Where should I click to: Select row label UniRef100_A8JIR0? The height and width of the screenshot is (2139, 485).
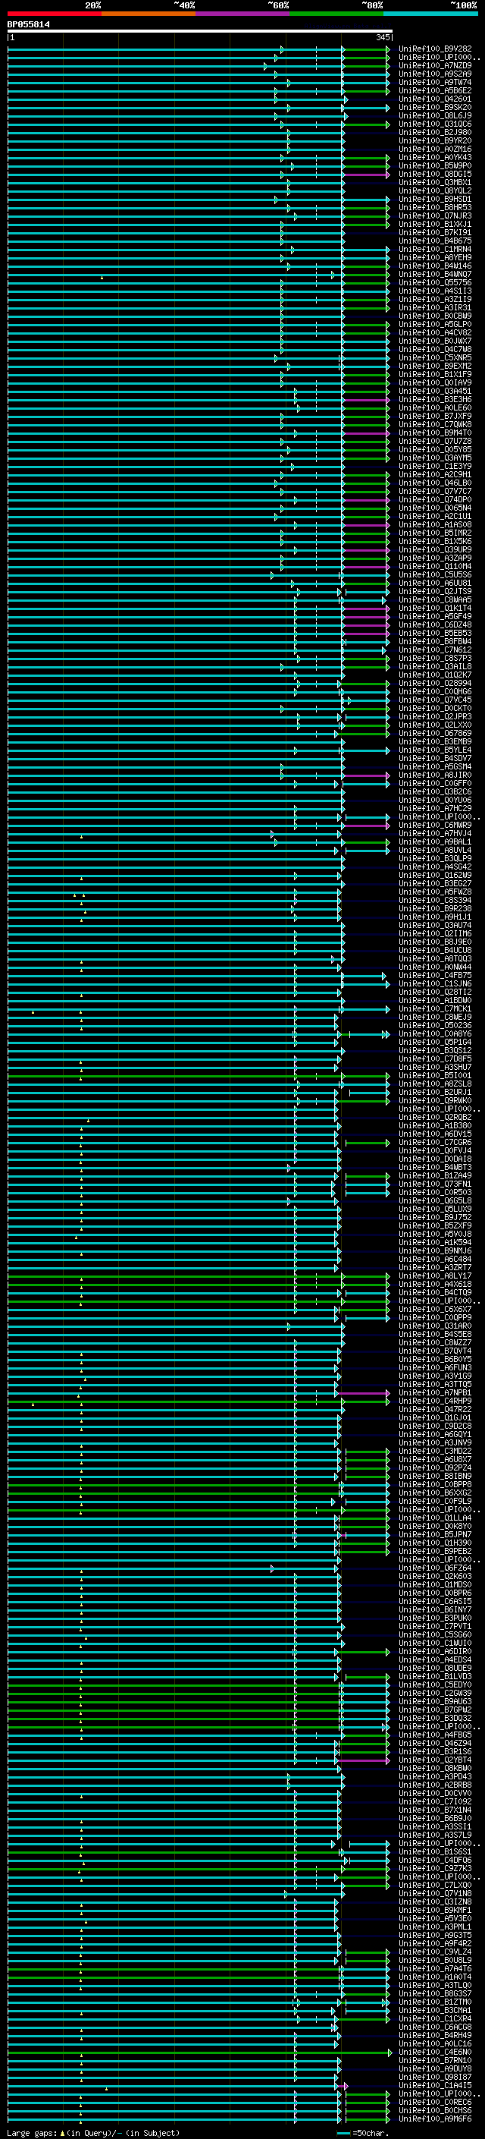coord(435,775)
